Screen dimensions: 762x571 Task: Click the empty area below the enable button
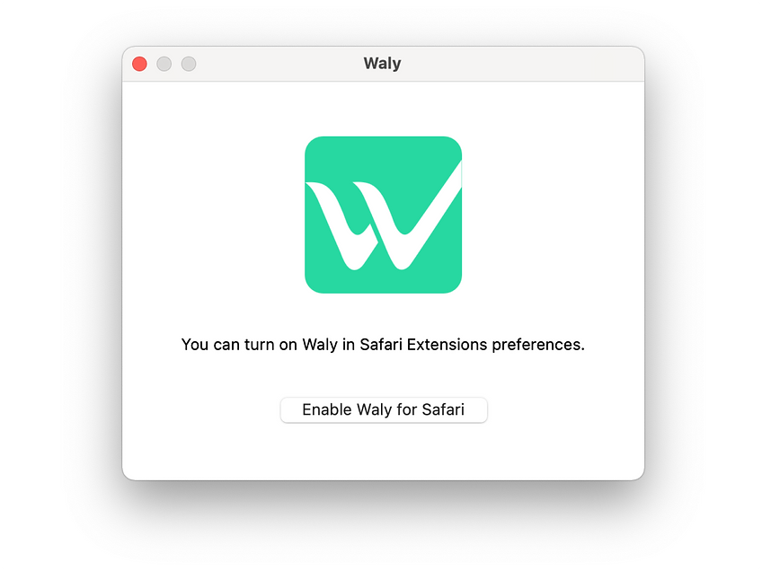[x=383, y=453]
